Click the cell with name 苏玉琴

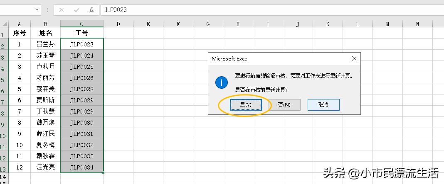(46, 55)
